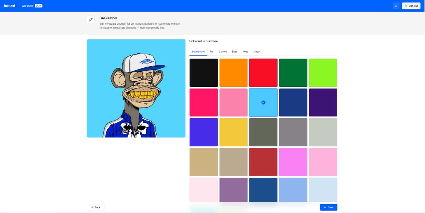Viewport: 425px width, 213px height.
Task: Click the ape NFT preview image
Action: [x=136, y=88]
